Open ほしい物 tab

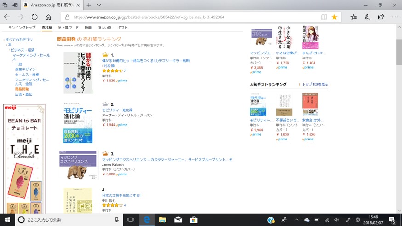[104, 28]
